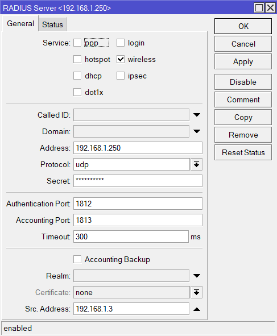Disable this RADIUS server entry
Image resolution: width=277 pixels, height=336 pixels.
click(x=243, y=82)
